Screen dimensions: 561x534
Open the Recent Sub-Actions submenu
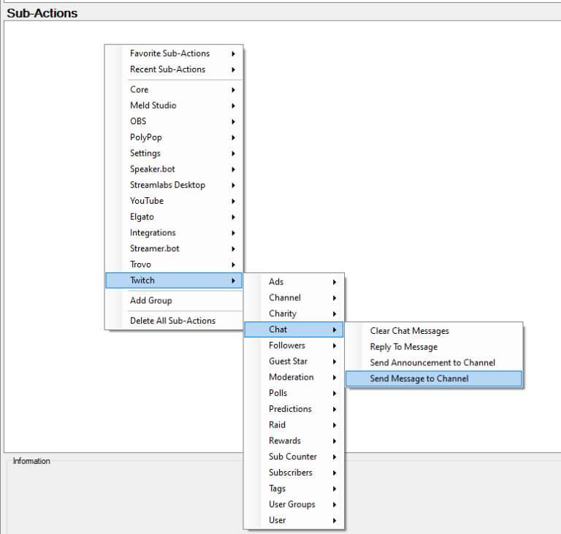click(x=167, y=69)
